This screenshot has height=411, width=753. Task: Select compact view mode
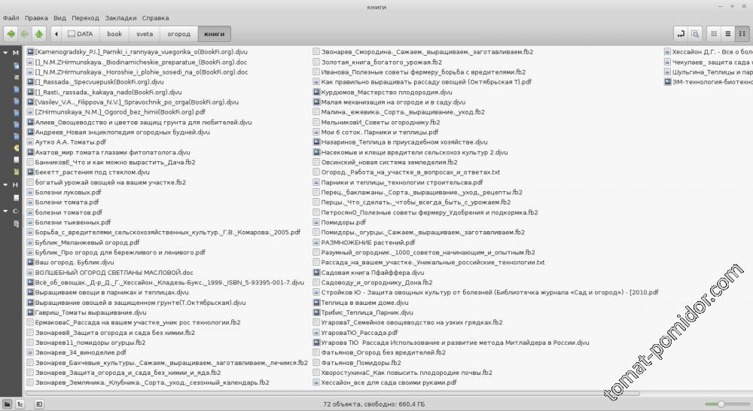[742, 34]
